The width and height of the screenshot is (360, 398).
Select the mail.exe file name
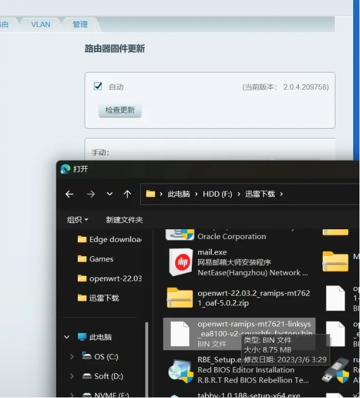coord(212,252)
